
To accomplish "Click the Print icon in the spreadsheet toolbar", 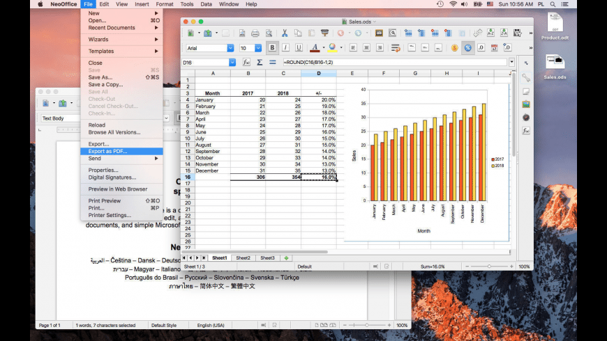I will coord(255,33).
